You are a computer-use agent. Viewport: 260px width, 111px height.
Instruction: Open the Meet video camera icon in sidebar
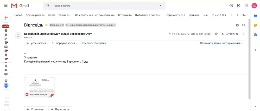coord(6,70)
